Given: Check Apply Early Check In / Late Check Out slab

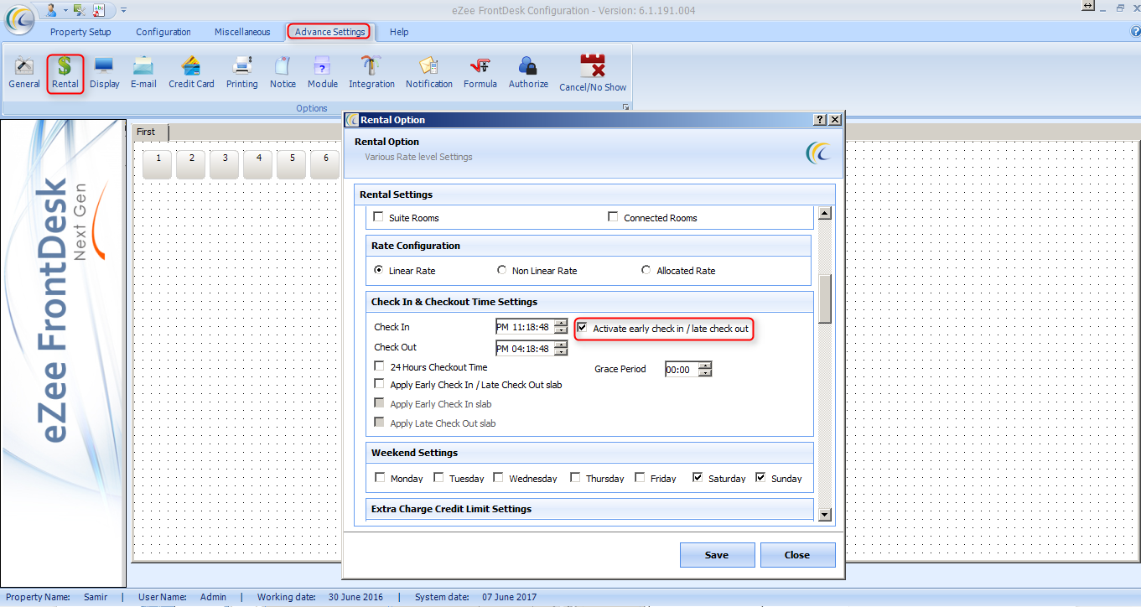Looking at the screenshot, I should (x=380, y=384).
